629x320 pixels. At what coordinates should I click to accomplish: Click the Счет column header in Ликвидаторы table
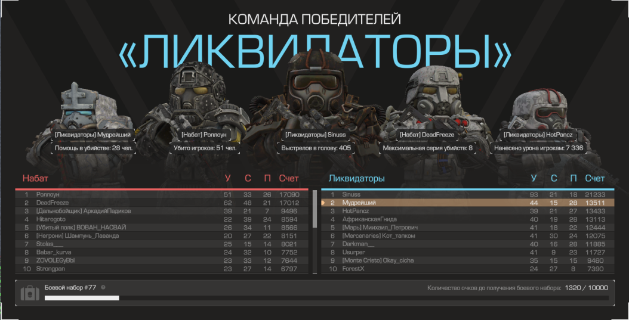pyautogui.click(x=594, y=178)
